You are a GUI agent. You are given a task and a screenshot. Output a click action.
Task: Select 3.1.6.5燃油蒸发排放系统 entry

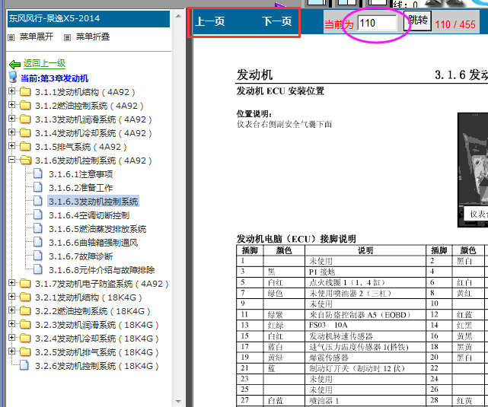(97, 229)
